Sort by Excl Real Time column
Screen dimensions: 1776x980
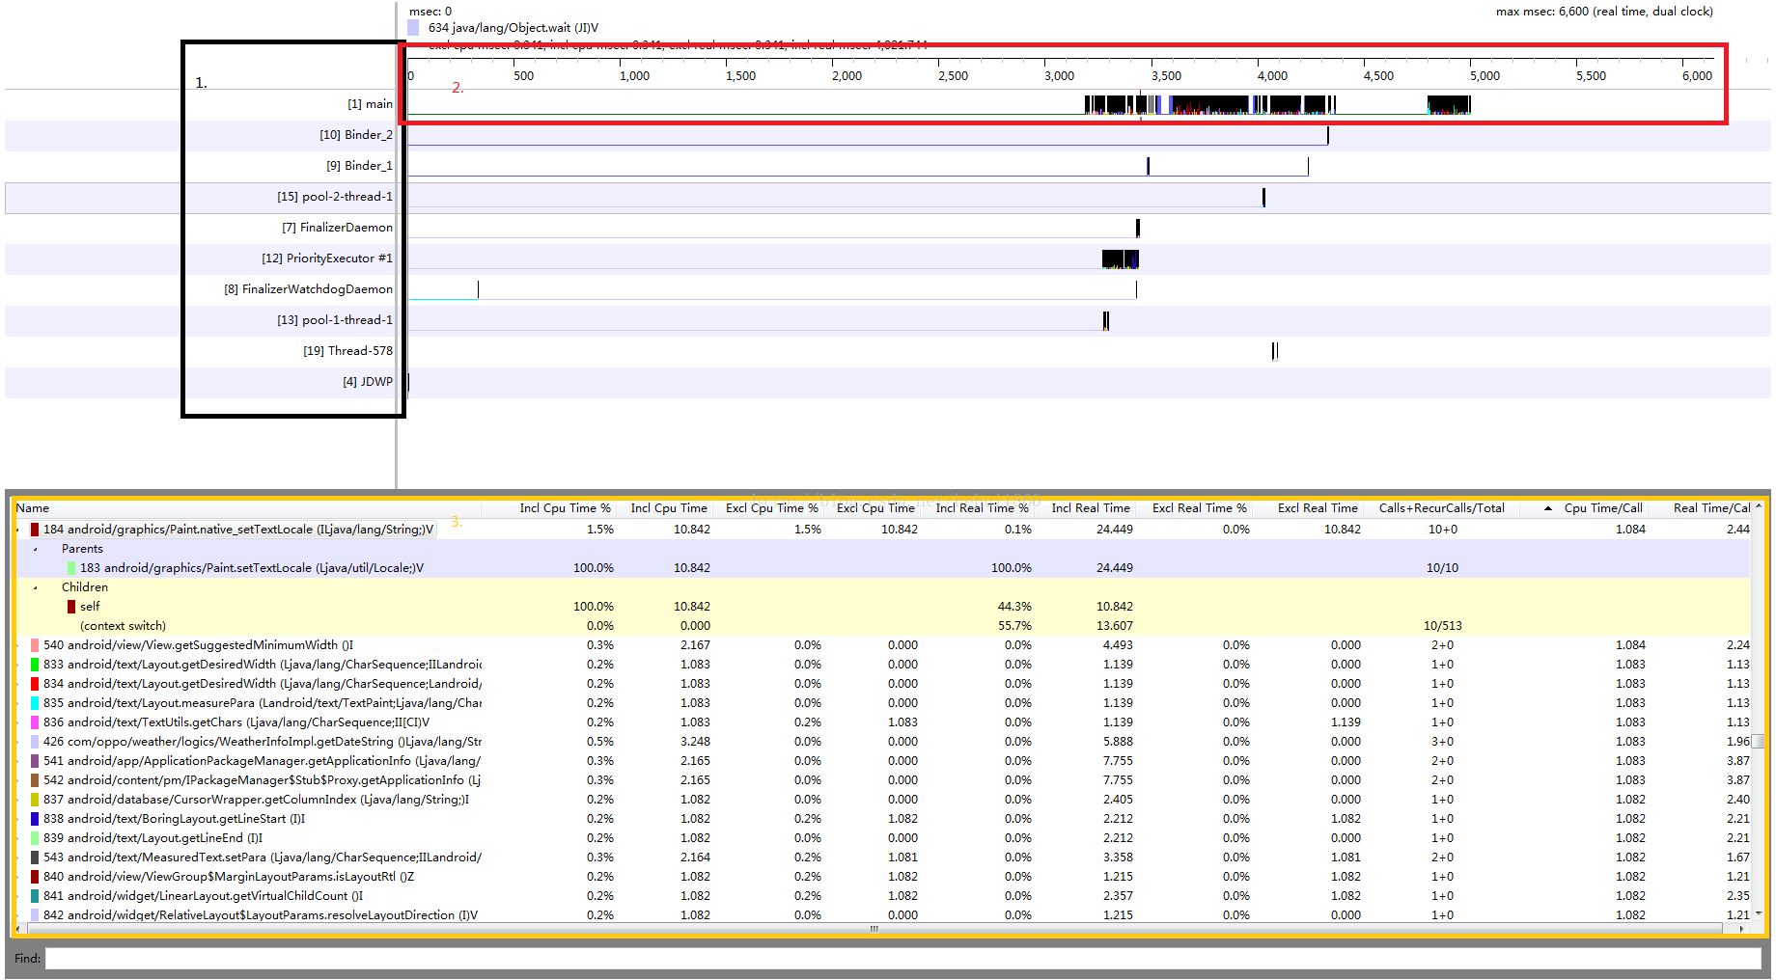1318,508
